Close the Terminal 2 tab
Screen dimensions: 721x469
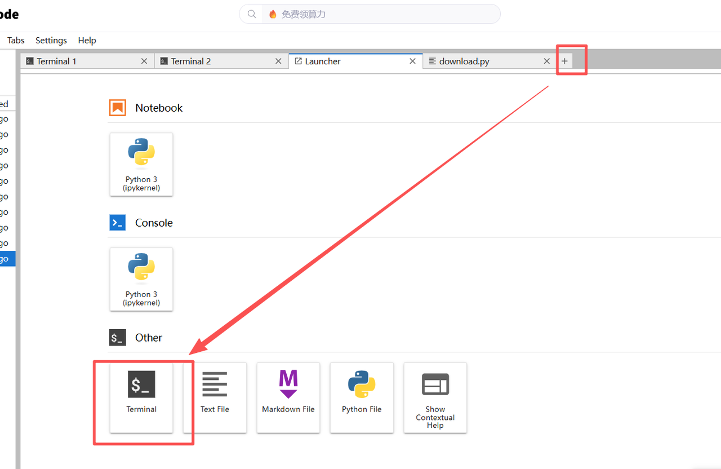coord(278,61)
